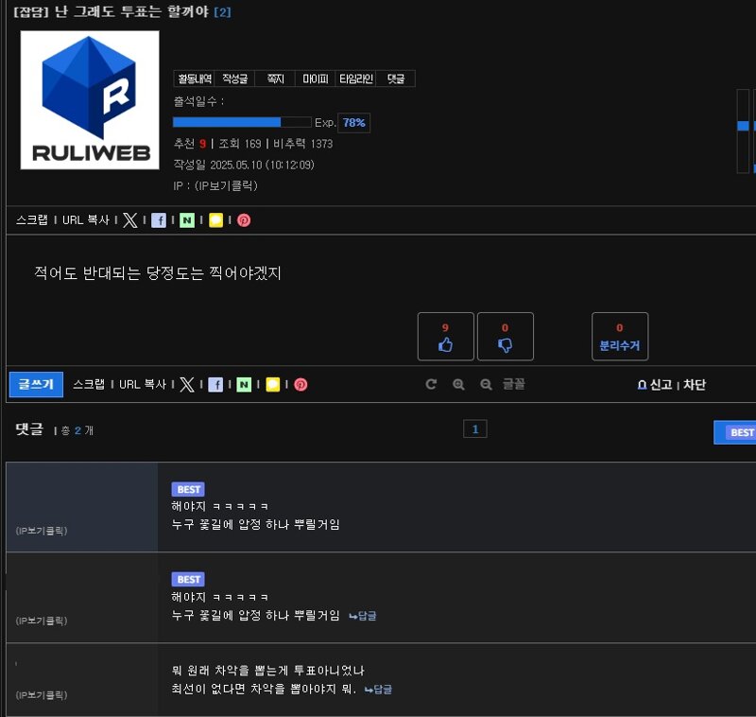Click the blue 글쓰기 button

pos(36,384)
